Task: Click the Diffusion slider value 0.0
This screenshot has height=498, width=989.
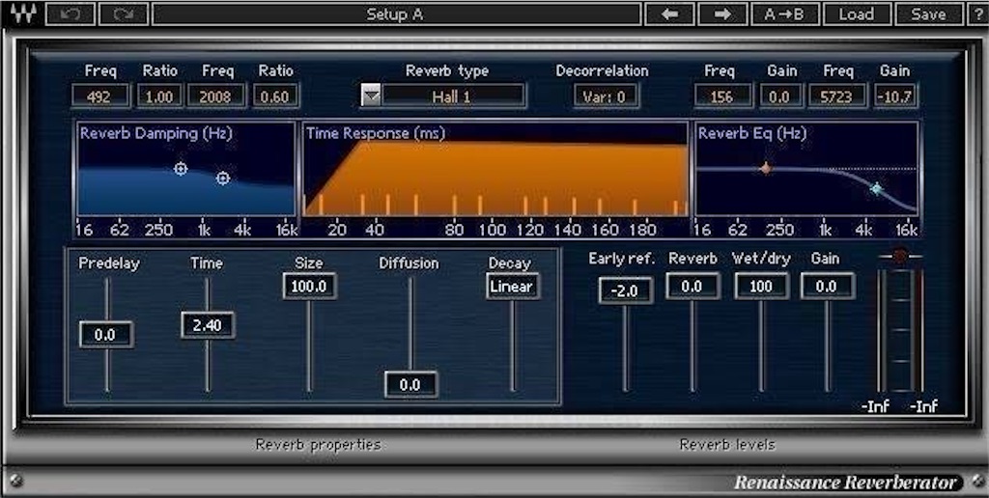Action: pos(410,384)
